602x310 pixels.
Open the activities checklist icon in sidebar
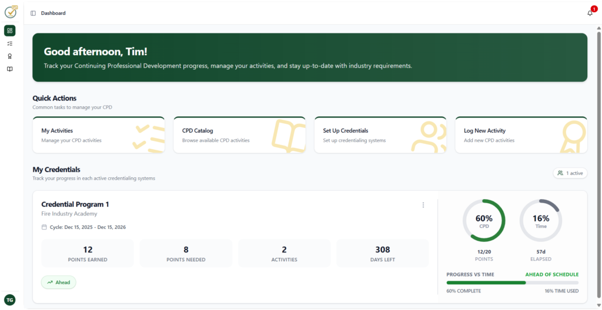(9, 43)
